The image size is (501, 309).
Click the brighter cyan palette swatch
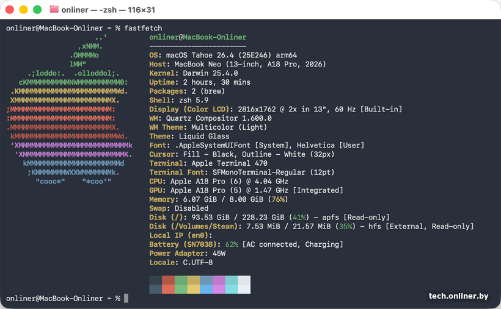coord(232,289)
